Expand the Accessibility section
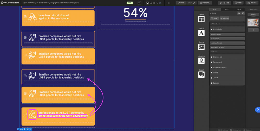260x131 pixels. click(x=217, y=29)
